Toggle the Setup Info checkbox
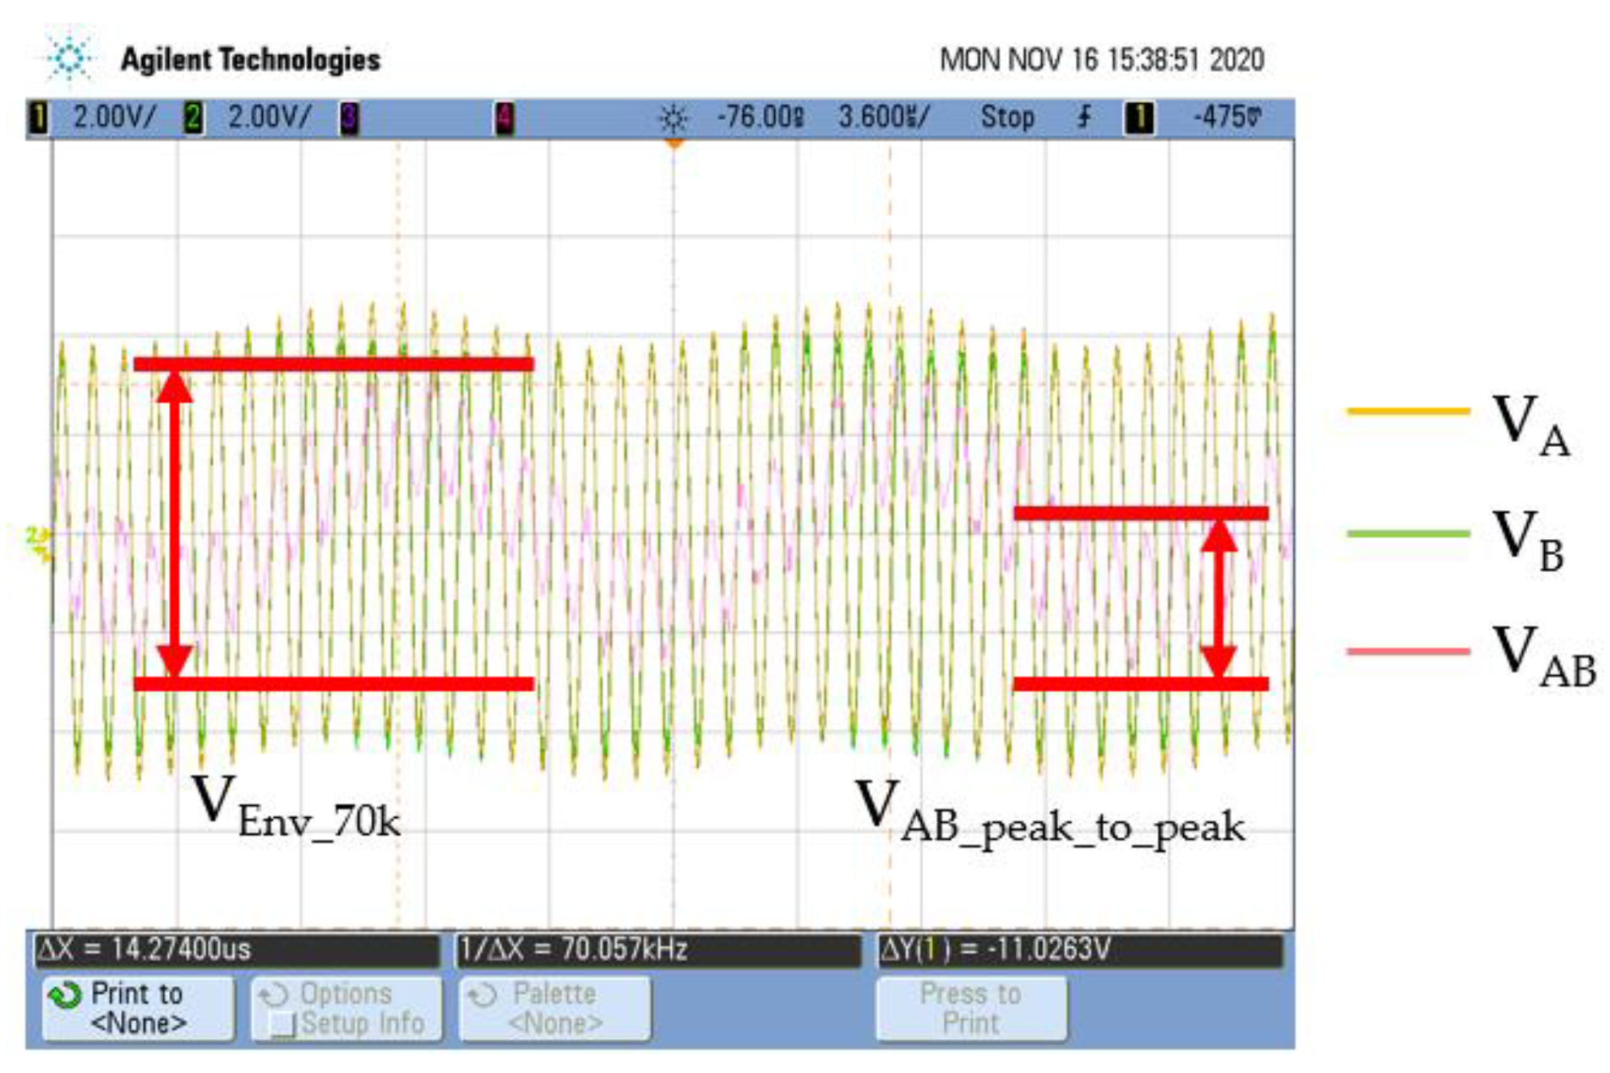The width and height of the screenshot is (1610, 1073). (283, 1024)
